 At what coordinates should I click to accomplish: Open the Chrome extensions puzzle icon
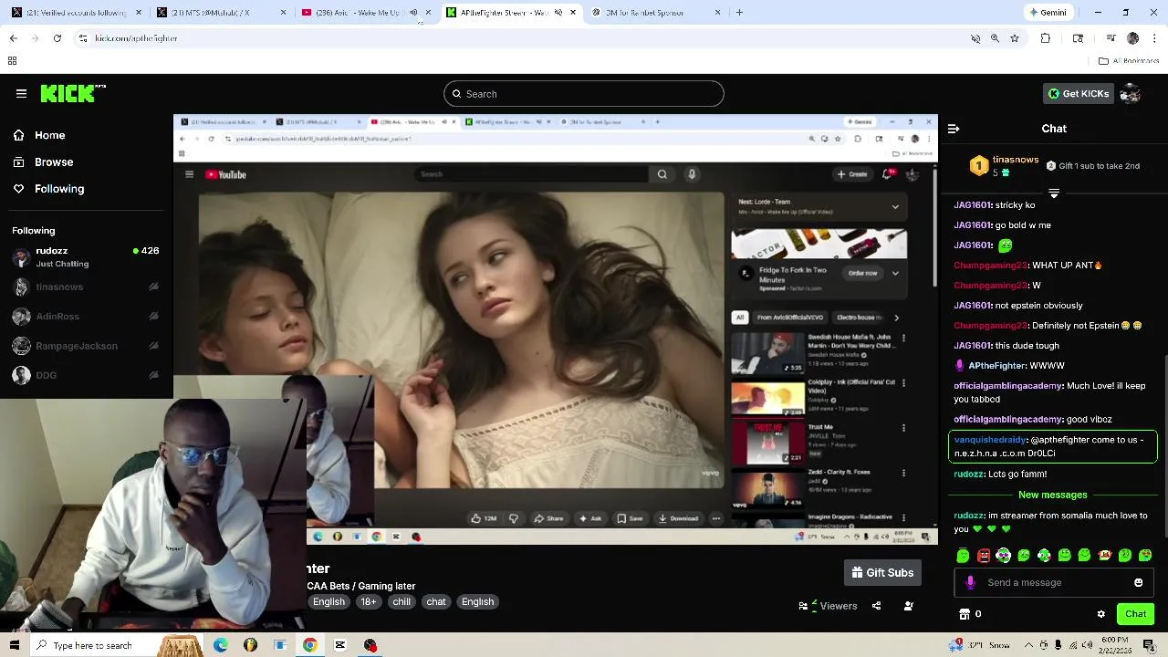(x=1046, y=38)
